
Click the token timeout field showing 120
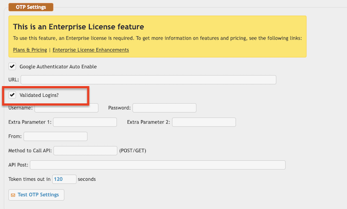point(64,179)
